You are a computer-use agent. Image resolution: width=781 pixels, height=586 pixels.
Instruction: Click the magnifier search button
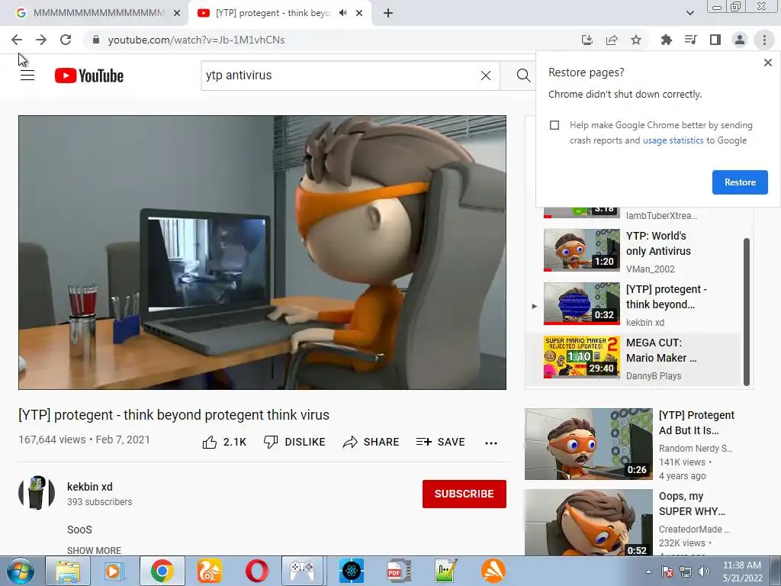(523, 76)
